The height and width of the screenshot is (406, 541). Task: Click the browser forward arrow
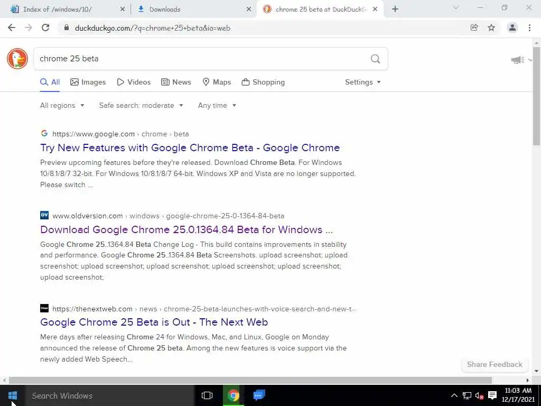click(x=29, y=28)
